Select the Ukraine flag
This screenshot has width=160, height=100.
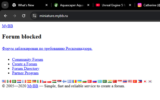[x=79, y=81]
